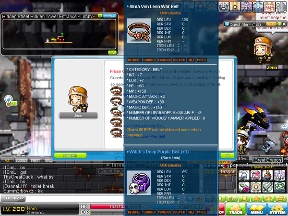Activate the green crossed-blades skill quick slot

click(x=279, y=187)
